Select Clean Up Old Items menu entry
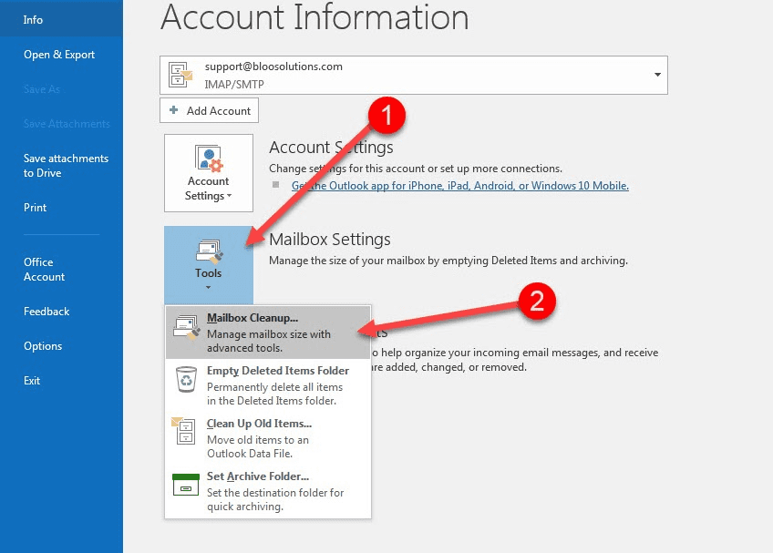The height and width of the screenshot is (553, 773). (x=260, y=424)
